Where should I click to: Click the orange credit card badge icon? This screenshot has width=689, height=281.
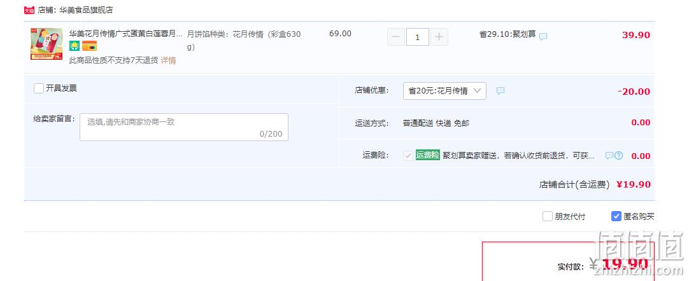89,46
